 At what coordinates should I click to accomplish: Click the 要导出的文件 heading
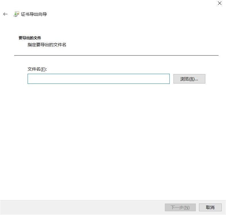point(30,38)
